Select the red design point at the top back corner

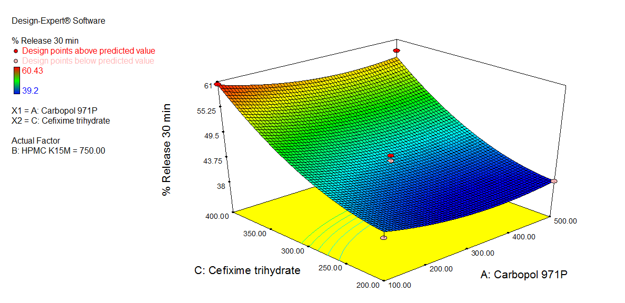coord(396,50)
